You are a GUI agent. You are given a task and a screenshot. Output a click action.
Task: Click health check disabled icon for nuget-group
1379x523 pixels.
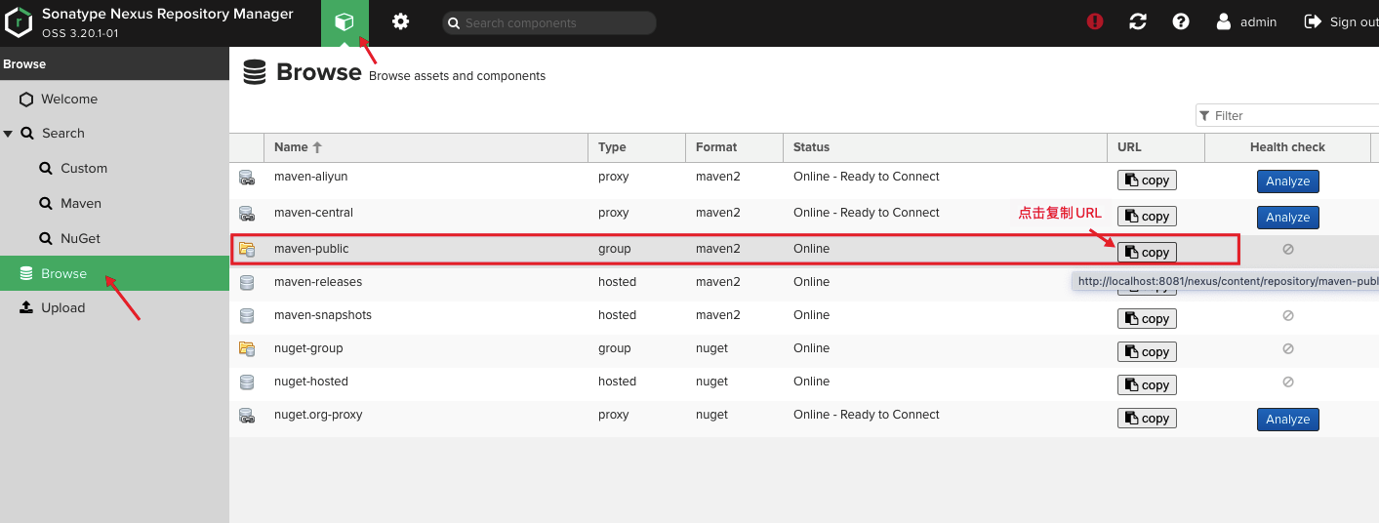(1287, 349)
